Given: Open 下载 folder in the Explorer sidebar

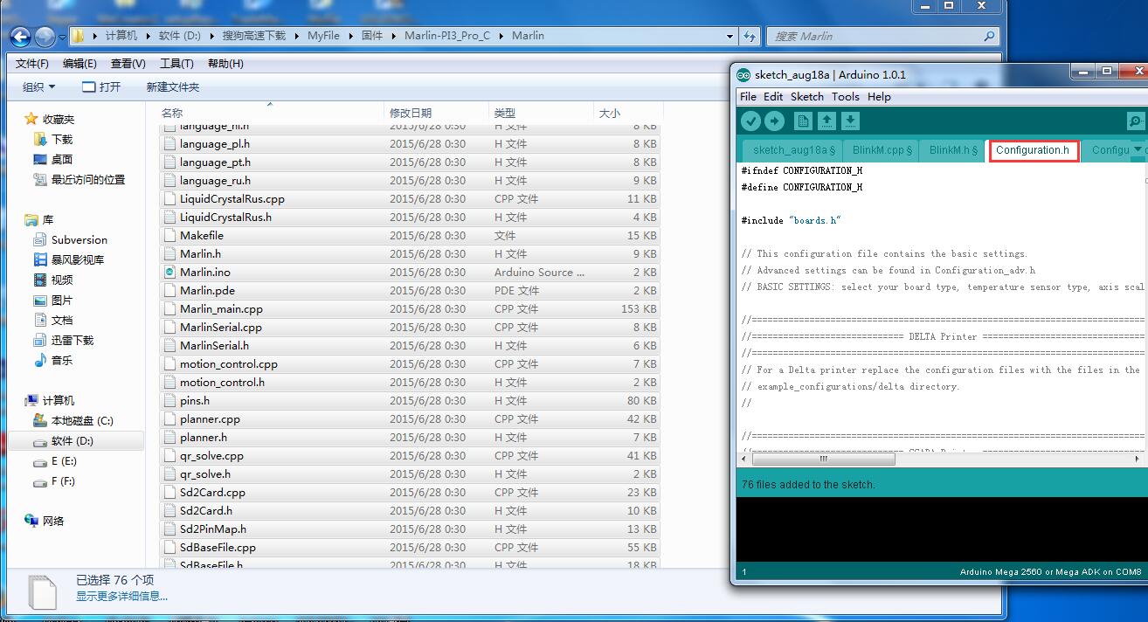Looking at the screenshot, I should click(x=61, y=139).
